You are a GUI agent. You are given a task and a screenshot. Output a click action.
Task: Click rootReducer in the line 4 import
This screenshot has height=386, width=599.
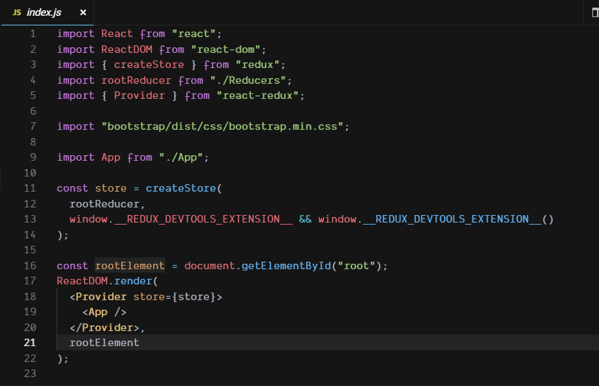[136, 80]
